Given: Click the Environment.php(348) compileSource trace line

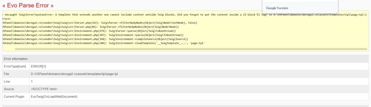Looking at the screenshot, I should (95, 39).
